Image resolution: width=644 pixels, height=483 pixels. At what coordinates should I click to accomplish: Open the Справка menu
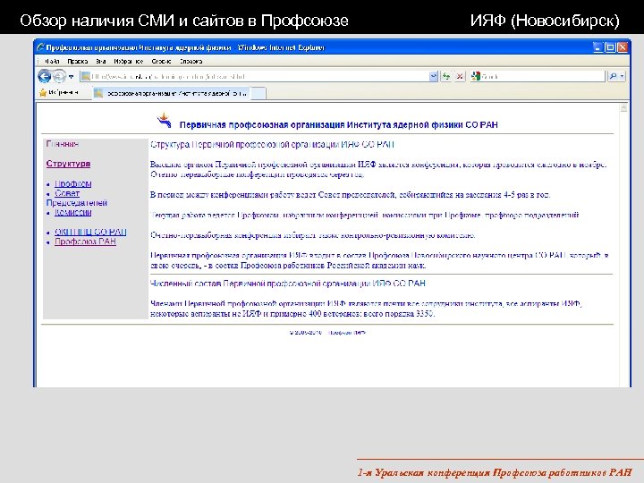(x=191, y=61)
